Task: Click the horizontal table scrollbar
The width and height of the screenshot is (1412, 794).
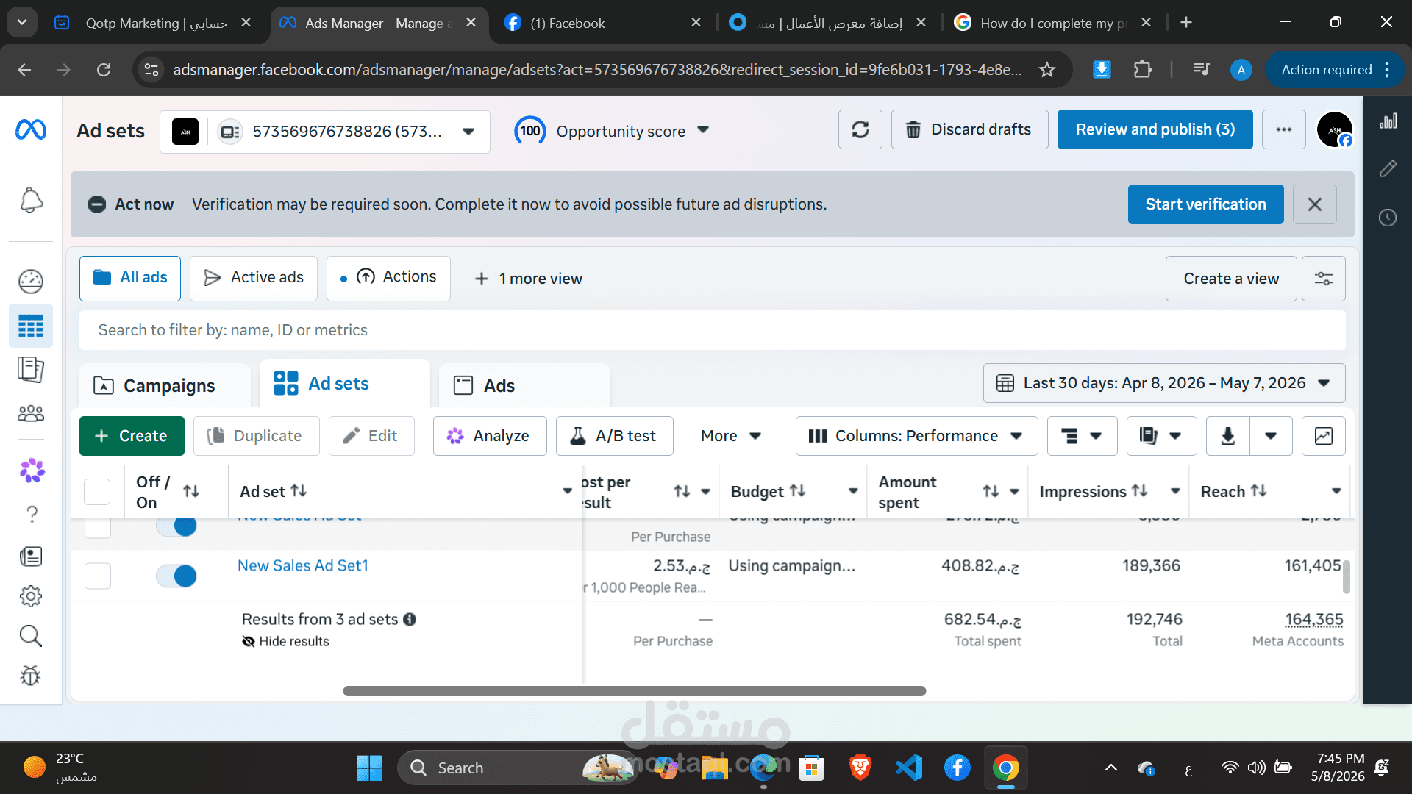Action: tap(634, 691)
